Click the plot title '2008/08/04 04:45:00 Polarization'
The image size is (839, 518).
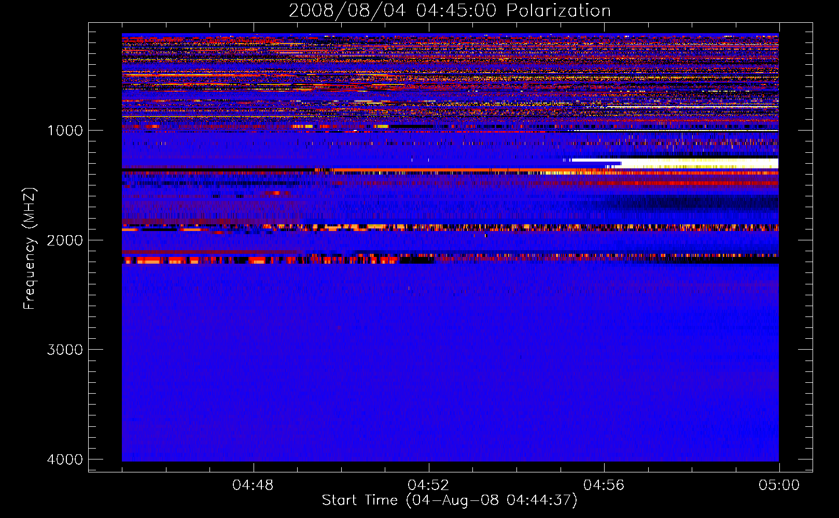450,10
